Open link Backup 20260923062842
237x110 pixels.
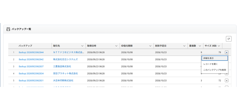coord(31,59)
